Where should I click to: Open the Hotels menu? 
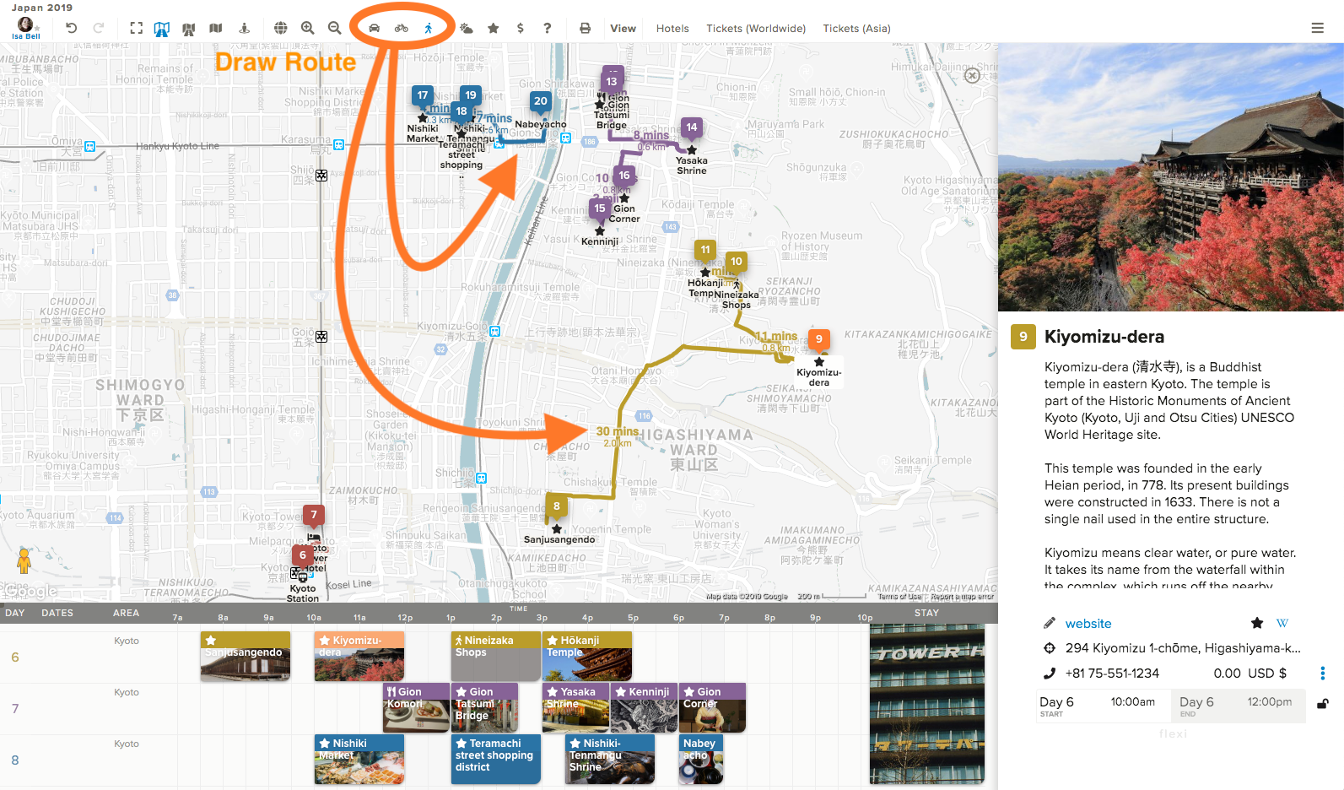point(672,29)
